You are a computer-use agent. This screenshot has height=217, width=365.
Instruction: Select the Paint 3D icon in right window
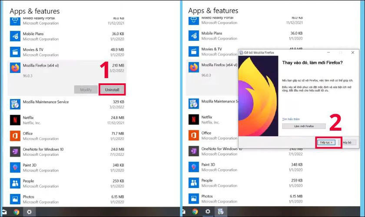coord(194,167)
